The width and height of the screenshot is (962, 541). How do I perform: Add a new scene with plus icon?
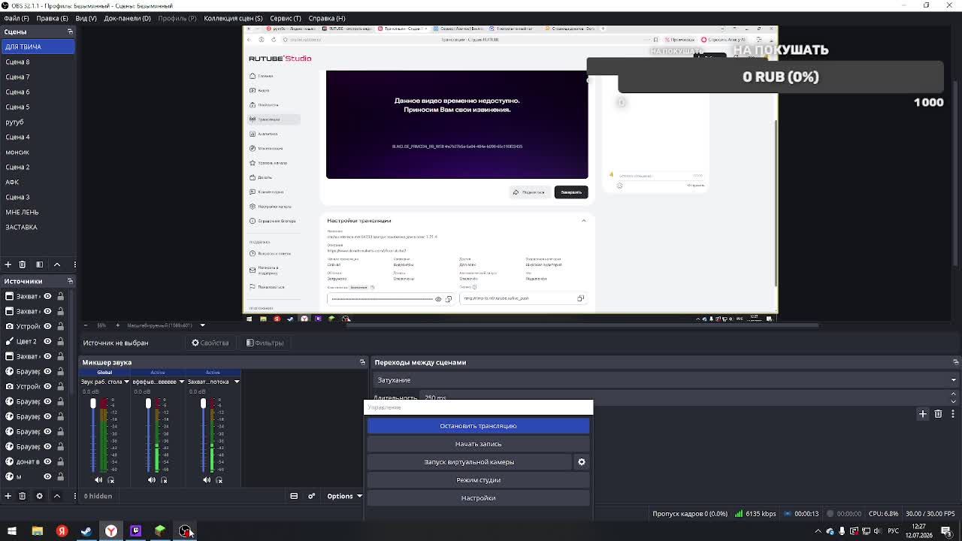8,264
